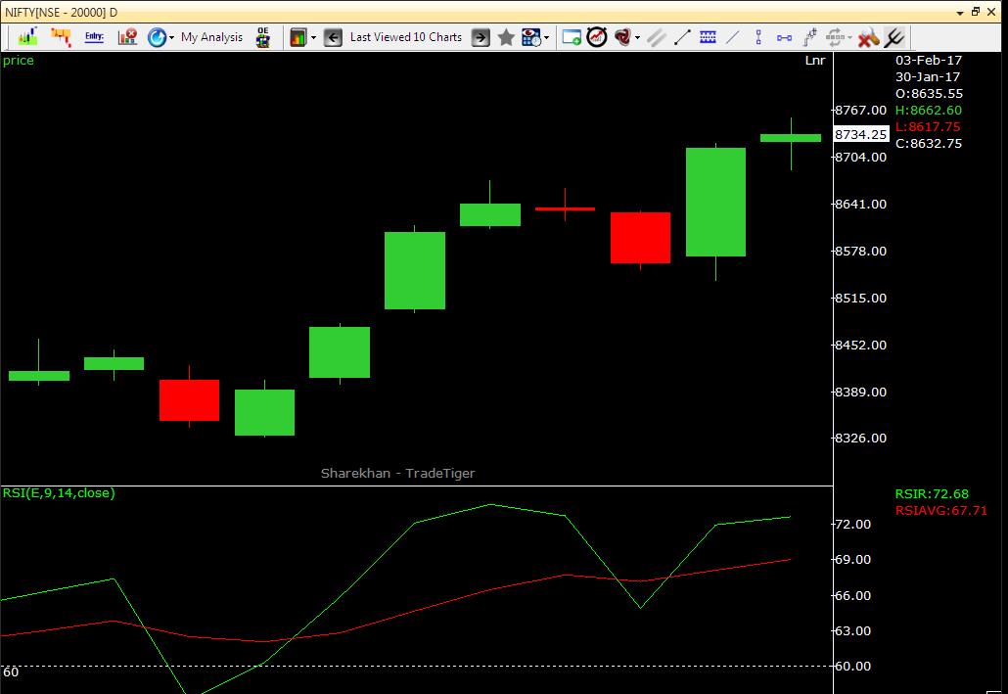Open the Entry link

click(x=94, y=36)
